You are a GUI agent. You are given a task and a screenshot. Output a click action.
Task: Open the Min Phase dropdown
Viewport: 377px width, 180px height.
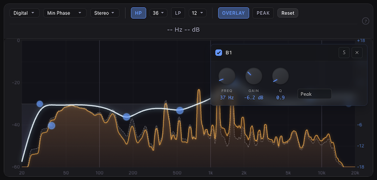point(65,13)
